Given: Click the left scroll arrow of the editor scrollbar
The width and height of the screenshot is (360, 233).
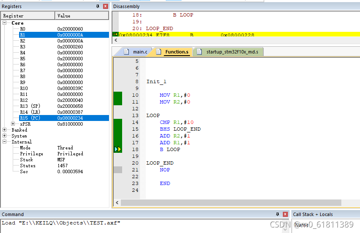Looking at the screenshot, I should pyautogui.click(x=117, y=202).
